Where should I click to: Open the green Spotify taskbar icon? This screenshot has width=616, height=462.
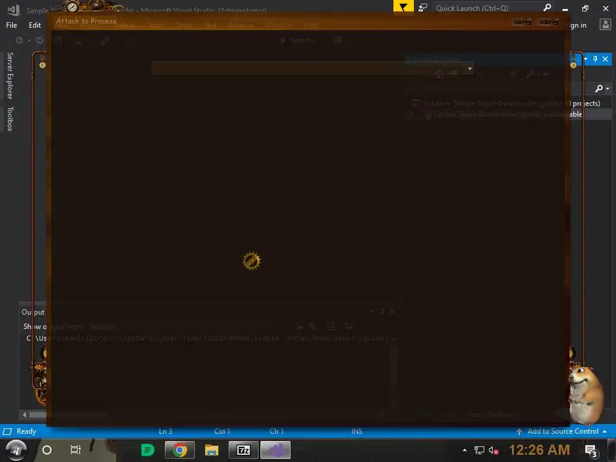(x=148, y=450)
